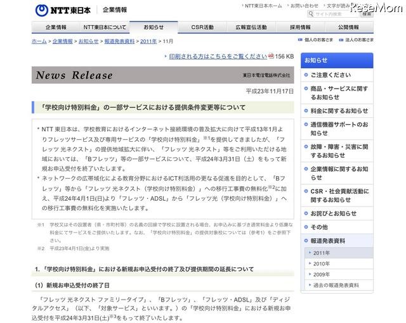Click the PDF icon beside 156 KB
This screenshot has width=406, height=323.
point(271,56)
